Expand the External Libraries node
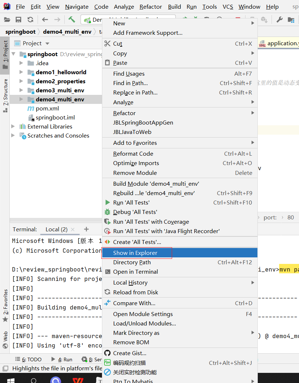 13,127
